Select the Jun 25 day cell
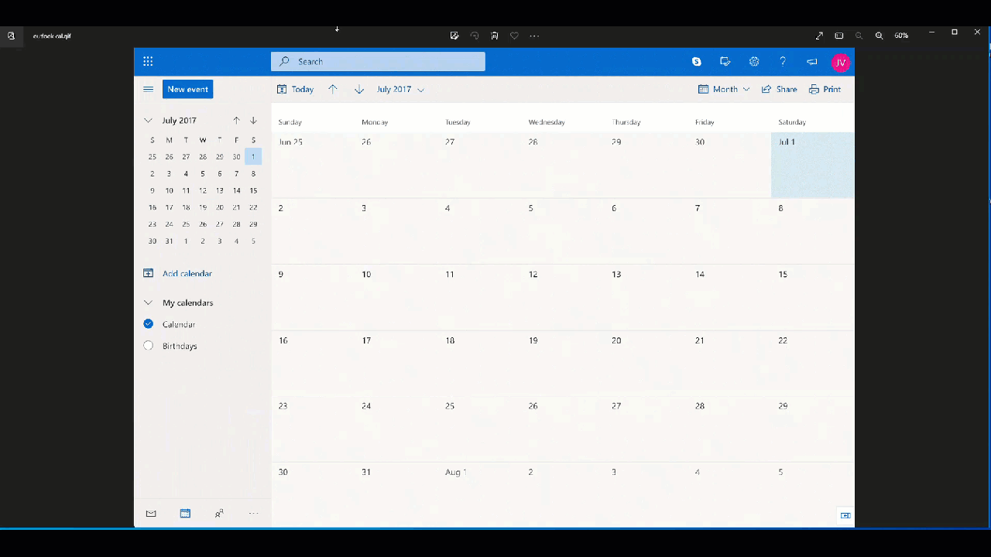991x557 pixels. click(x=314, y=165)
